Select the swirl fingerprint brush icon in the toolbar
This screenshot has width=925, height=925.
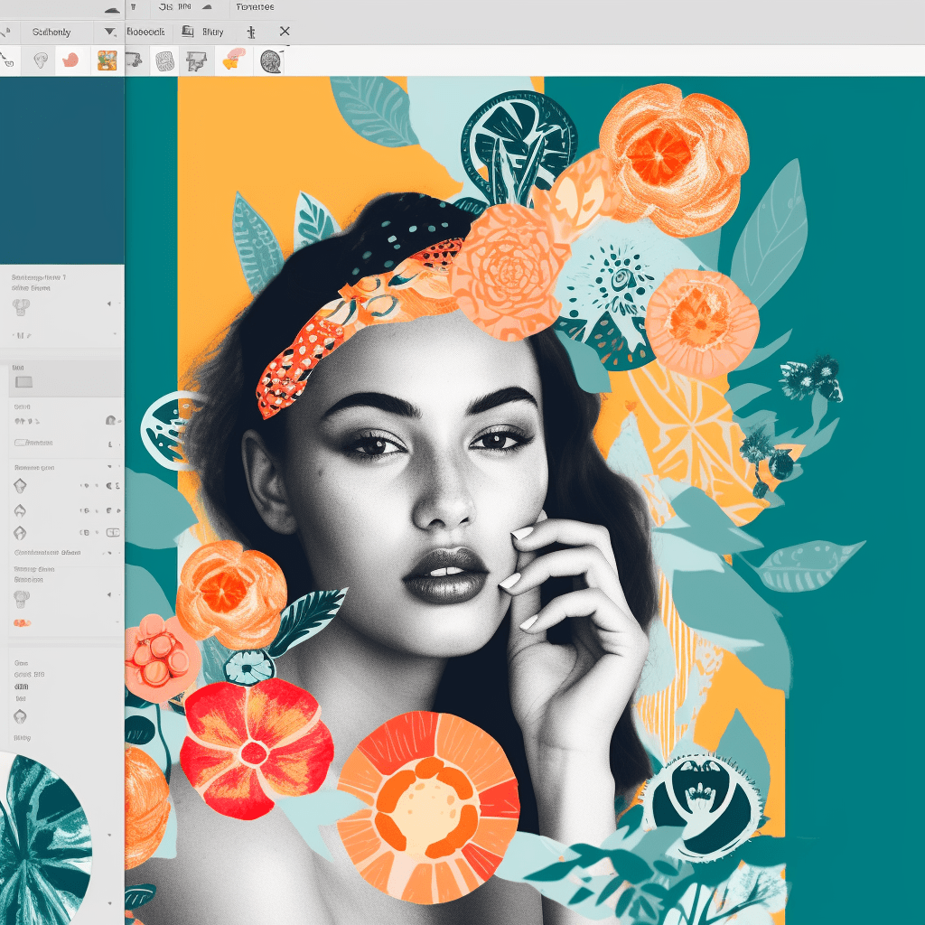[165, 61]
